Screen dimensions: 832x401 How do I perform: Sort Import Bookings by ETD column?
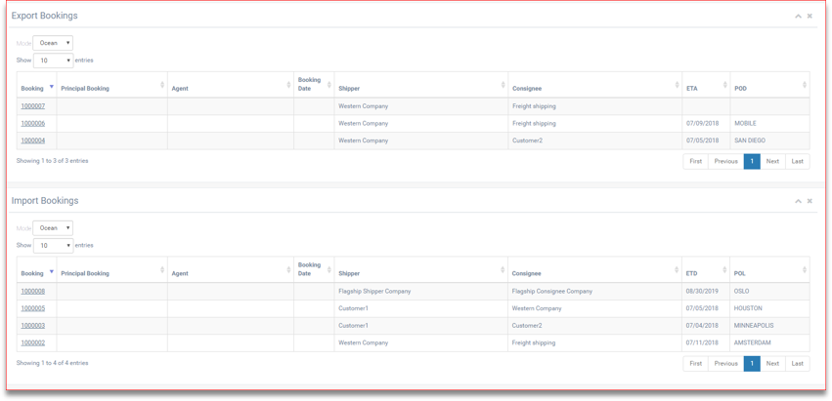[x=706, y=269]
